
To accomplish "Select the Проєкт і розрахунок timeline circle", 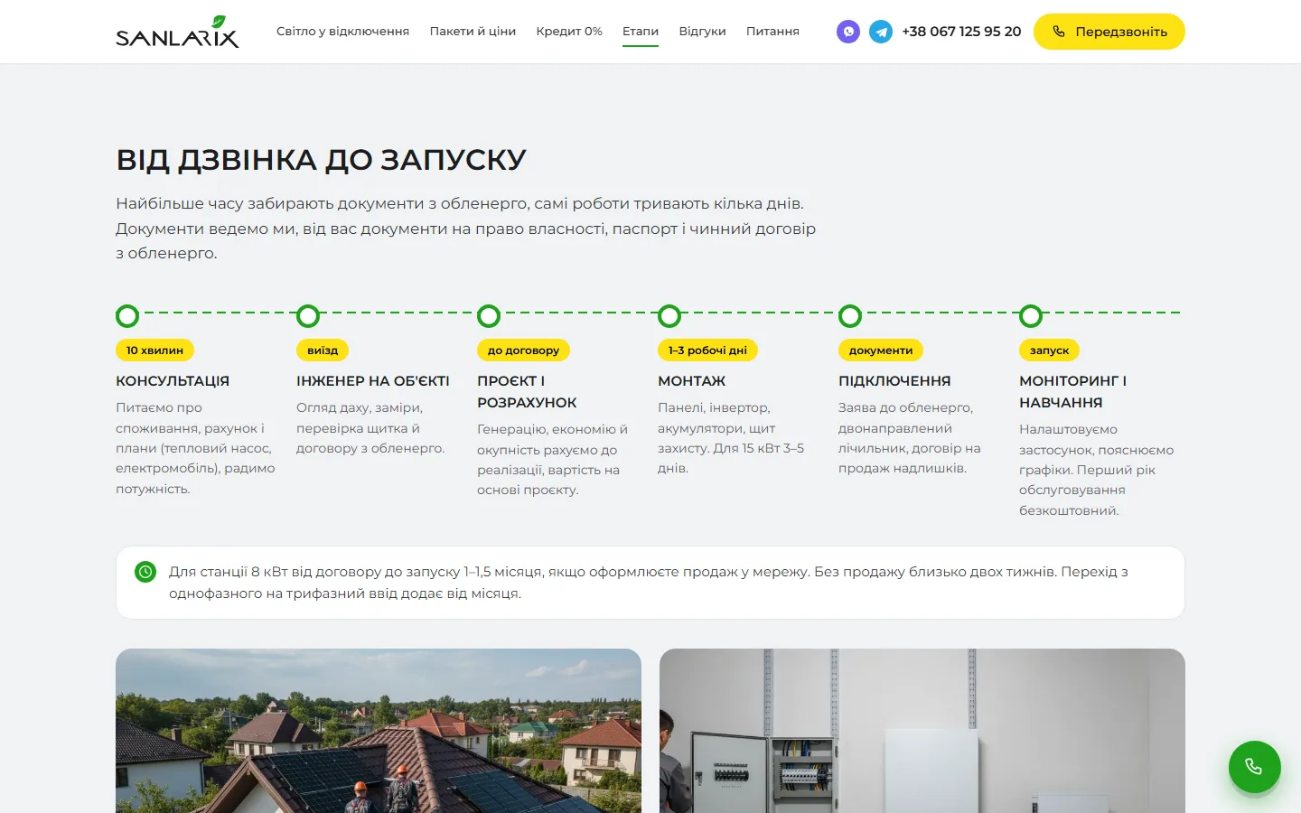I will point(489,316).
